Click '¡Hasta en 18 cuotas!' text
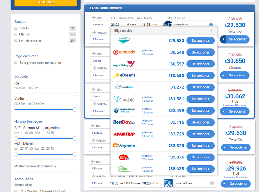 [235, 105]
